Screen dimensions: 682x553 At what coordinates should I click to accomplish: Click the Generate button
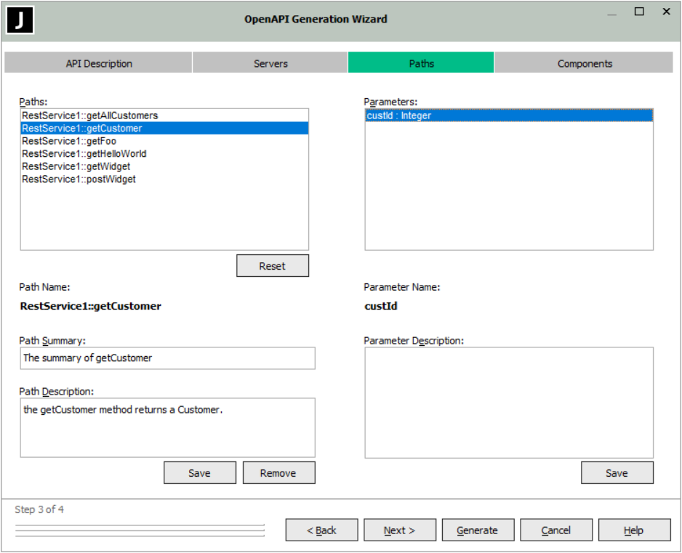[478, 530]
